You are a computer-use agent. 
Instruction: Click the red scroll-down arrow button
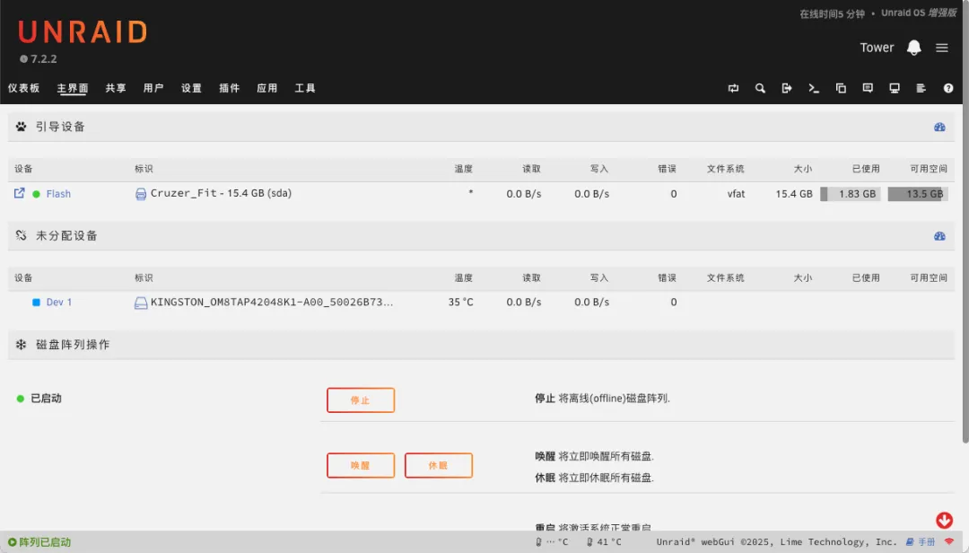click(x=944, y=520)
